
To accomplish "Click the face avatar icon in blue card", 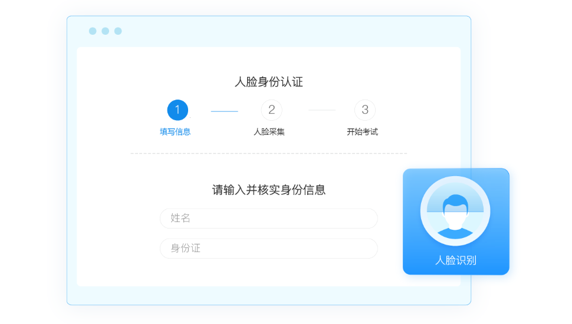I will click(455, 216).
